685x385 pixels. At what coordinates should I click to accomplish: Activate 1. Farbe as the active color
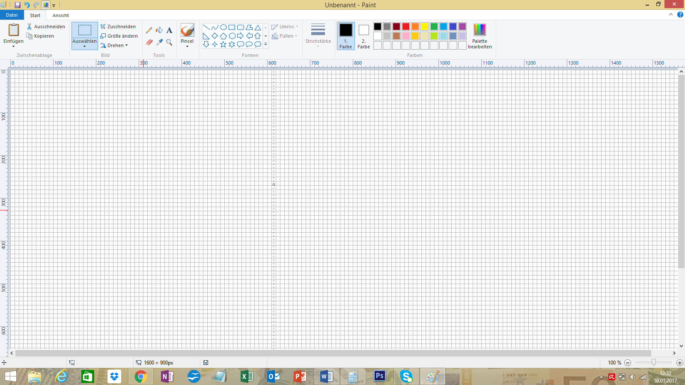[345, 36]
